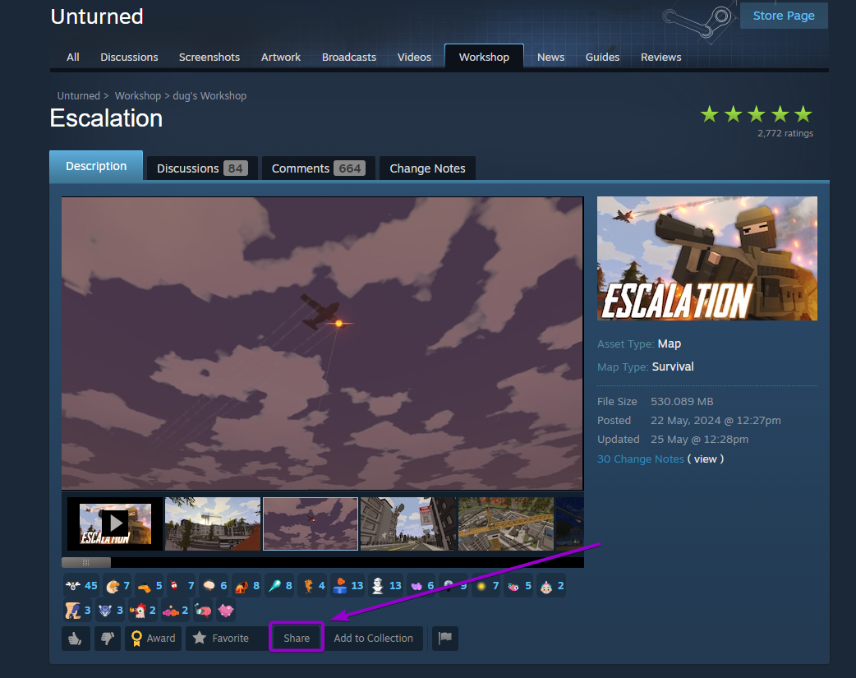Switch to the Description tab
Image resolution: width=856 pixels, height=678 pixels.
click(96, 166)
